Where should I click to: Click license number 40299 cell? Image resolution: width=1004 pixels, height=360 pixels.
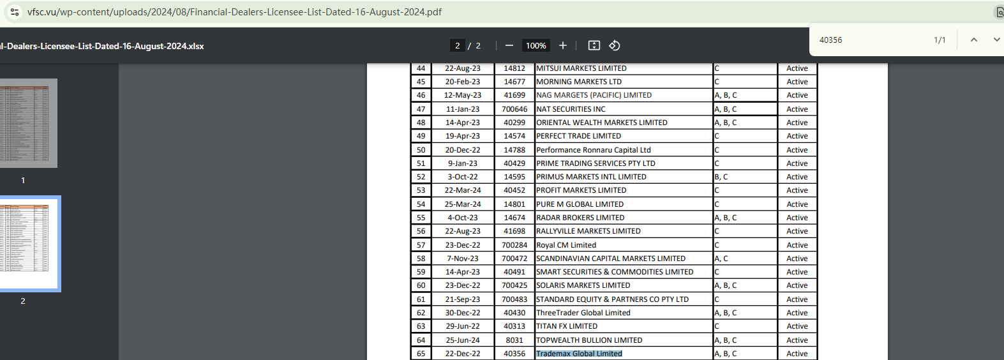[514, 123]
